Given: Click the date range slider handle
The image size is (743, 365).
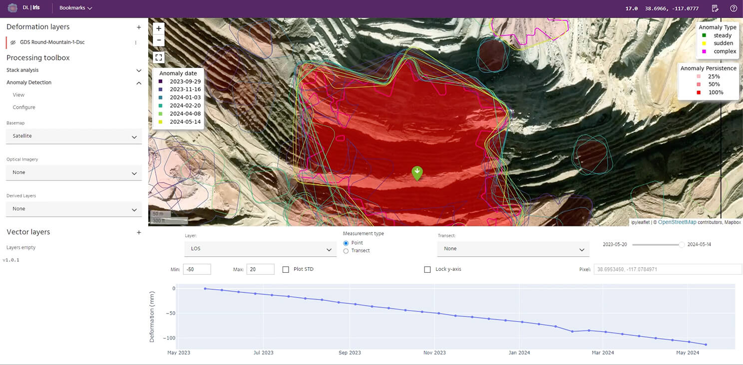Looking at the screenshot, I should coord(682,245).
